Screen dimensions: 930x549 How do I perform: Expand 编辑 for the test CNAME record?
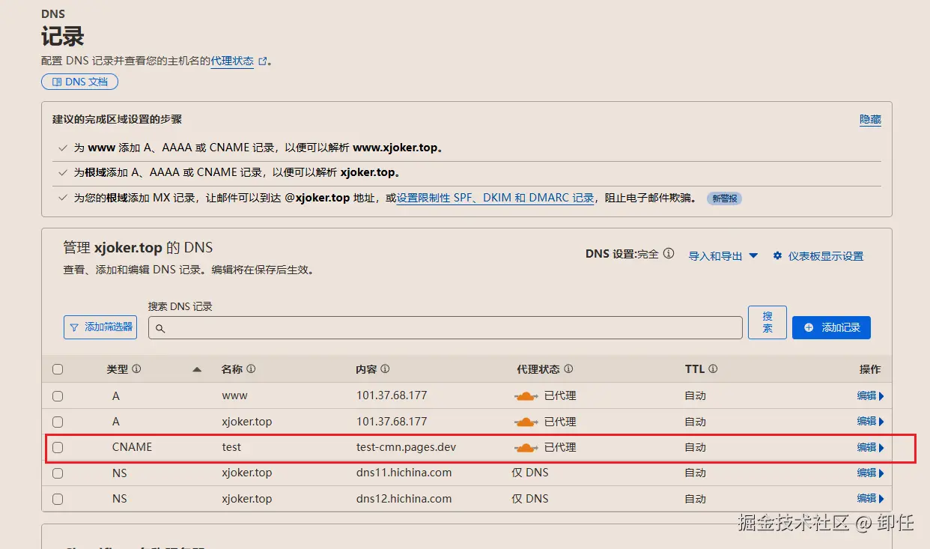[871, 448]
